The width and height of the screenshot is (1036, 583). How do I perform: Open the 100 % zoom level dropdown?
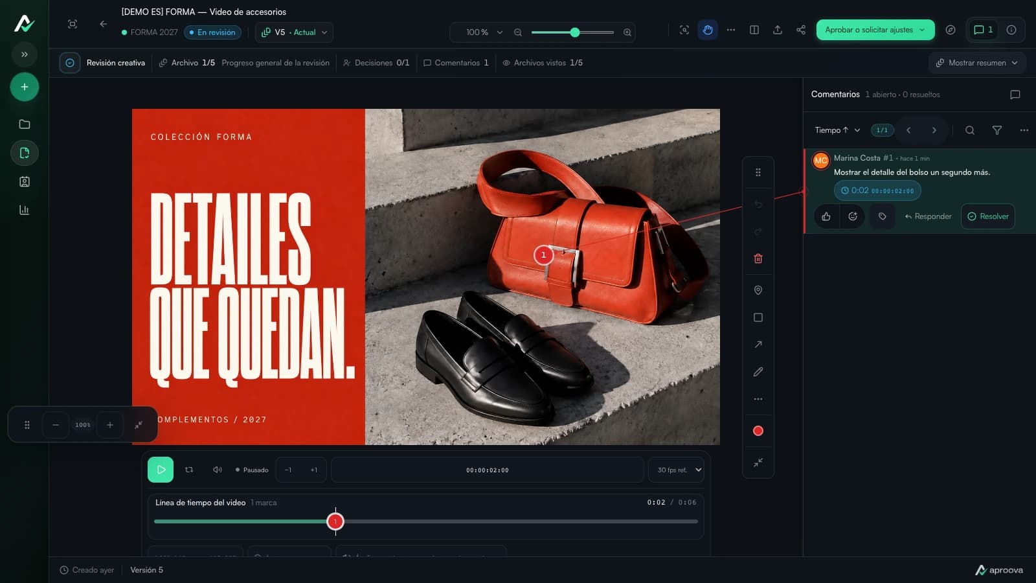click(484, 32)
